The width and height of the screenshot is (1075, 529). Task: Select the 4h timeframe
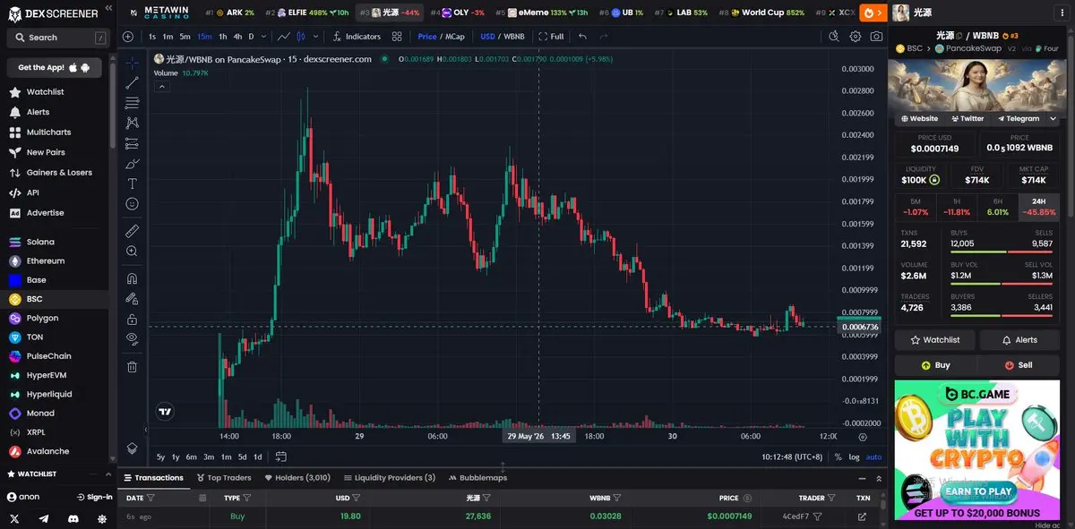237,37
